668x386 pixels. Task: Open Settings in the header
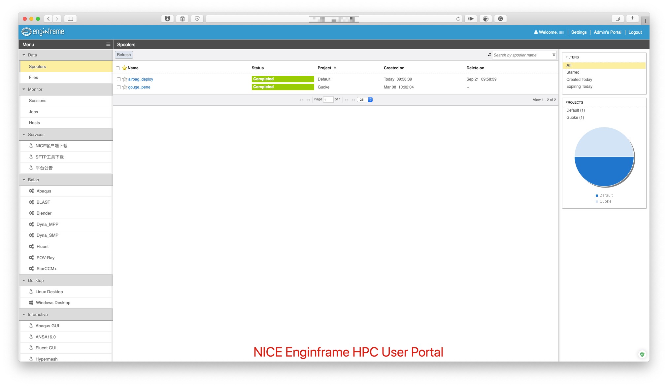(x=579, y=32)
